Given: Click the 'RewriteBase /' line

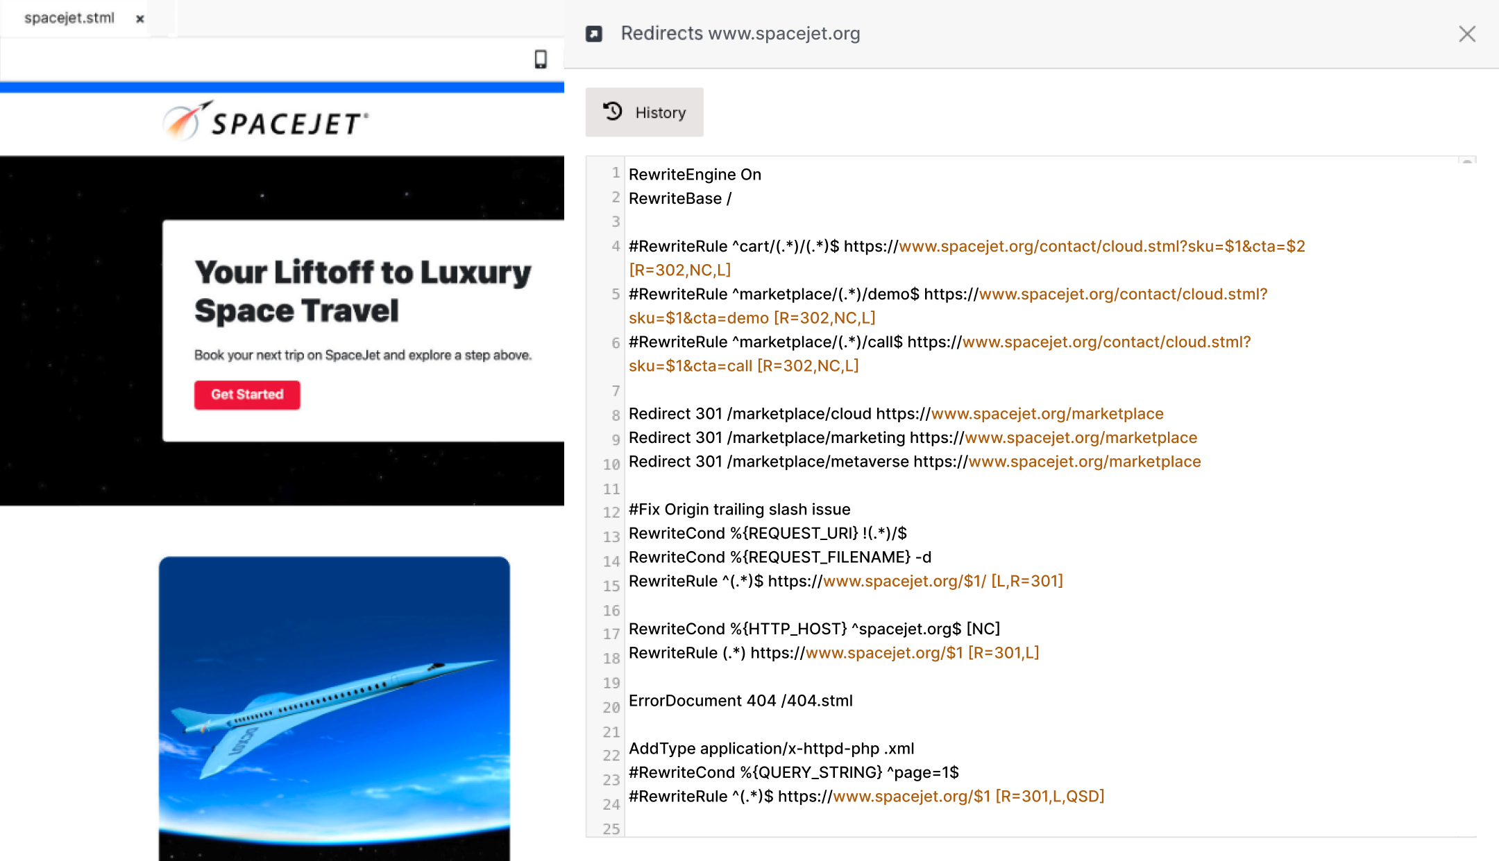Looking at the screenshot, I should point(680,199).
